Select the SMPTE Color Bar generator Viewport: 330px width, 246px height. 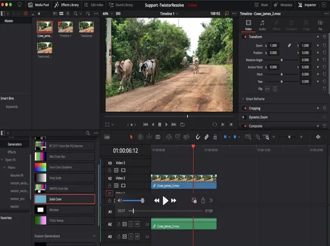[65, 188]
